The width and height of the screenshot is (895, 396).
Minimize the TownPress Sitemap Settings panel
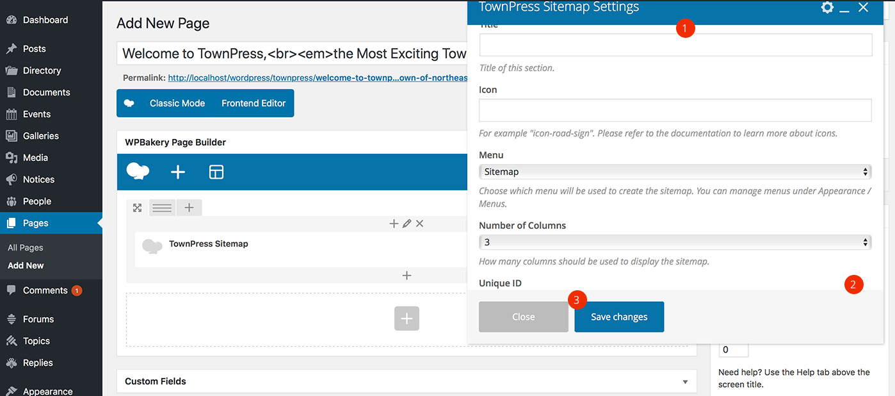coord(845,8)
